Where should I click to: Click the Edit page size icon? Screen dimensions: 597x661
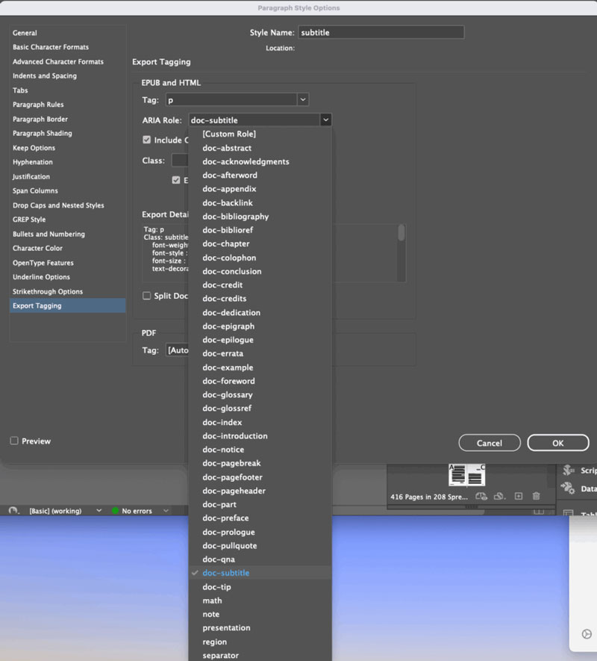coord(482,496)
